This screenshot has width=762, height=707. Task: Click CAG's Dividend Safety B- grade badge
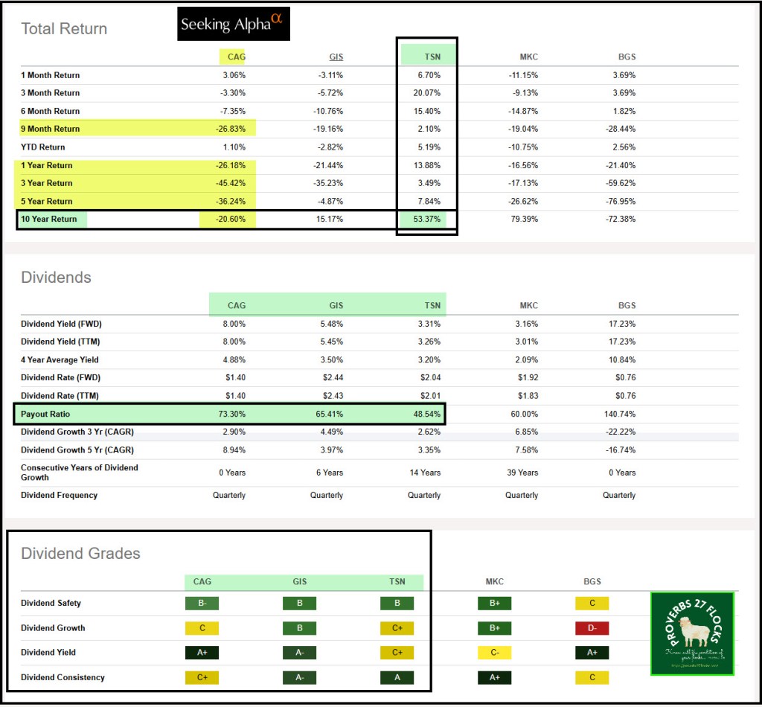click(202, 604)
